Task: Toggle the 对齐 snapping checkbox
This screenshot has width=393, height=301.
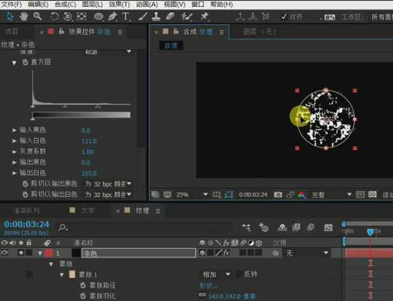Action: pyautogui.click(x=283, y=17)
